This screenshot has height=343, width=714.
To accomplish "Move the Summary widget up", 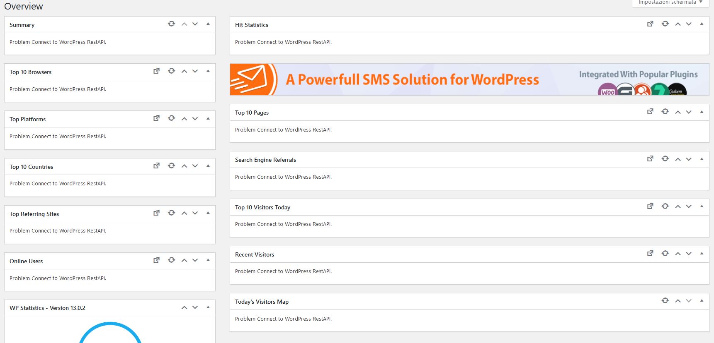I will coord(184,24).
